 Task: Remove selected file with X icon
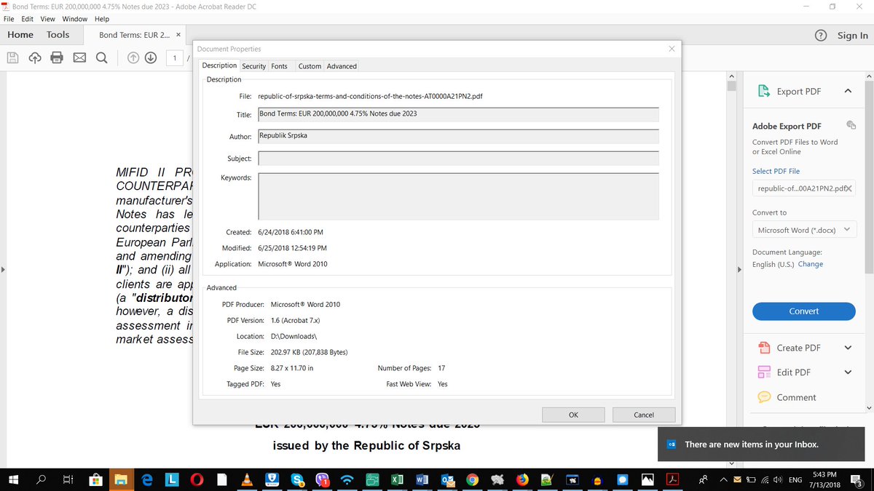click(x=848, y=188)
